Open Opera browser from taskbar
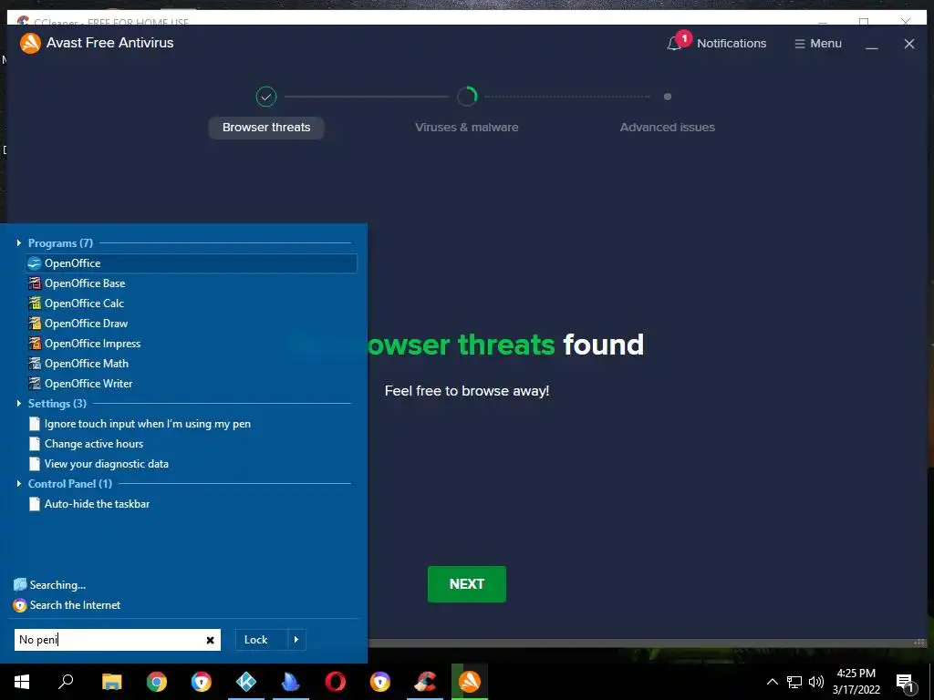Viewport: 934px width, 700px height. (x=336, y=682)
